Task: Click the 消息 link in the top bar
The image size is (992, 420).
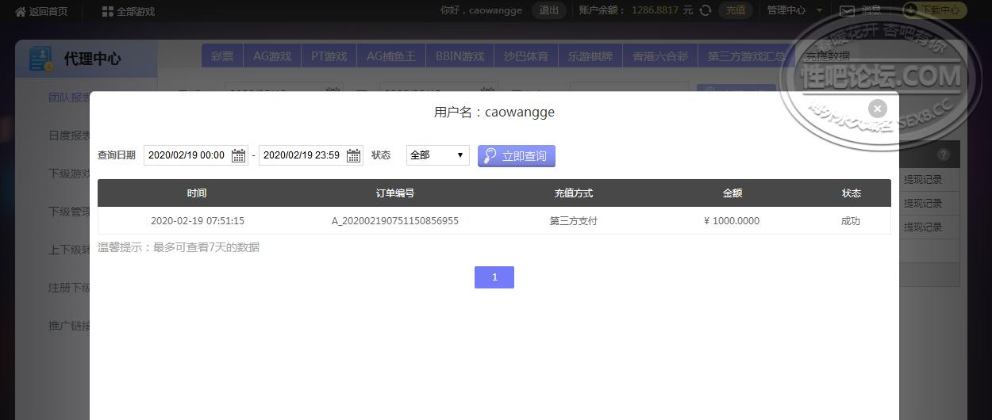Action: 871,11
